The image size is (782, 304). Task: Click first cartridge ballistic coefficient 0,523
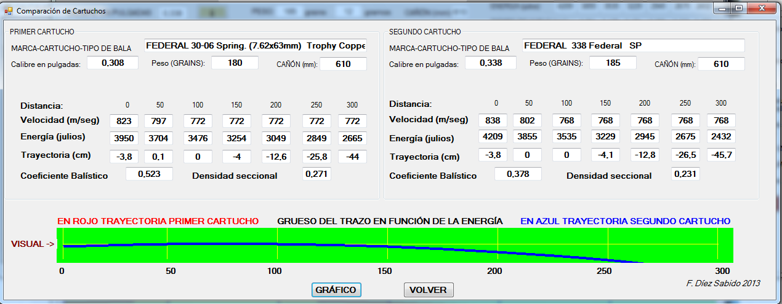[149, 174]
